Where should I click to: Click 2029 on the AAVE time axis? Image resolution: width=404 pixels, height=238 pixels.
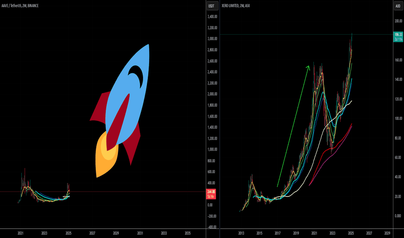pyautogui.click(x=116, y=233)
